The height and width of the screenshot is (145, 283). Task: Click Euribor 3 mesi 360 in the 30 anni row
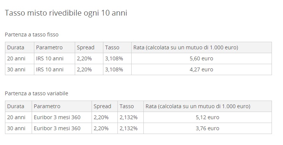[57, 128]
